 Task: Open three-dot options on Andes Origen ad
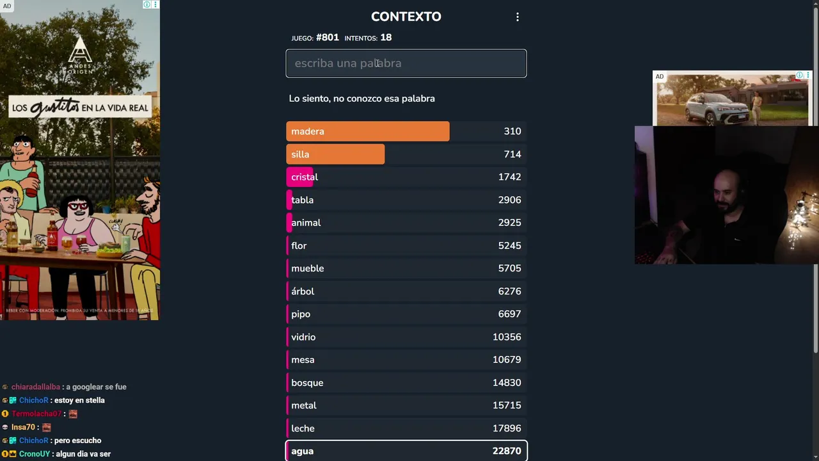(x=155, y=4)
